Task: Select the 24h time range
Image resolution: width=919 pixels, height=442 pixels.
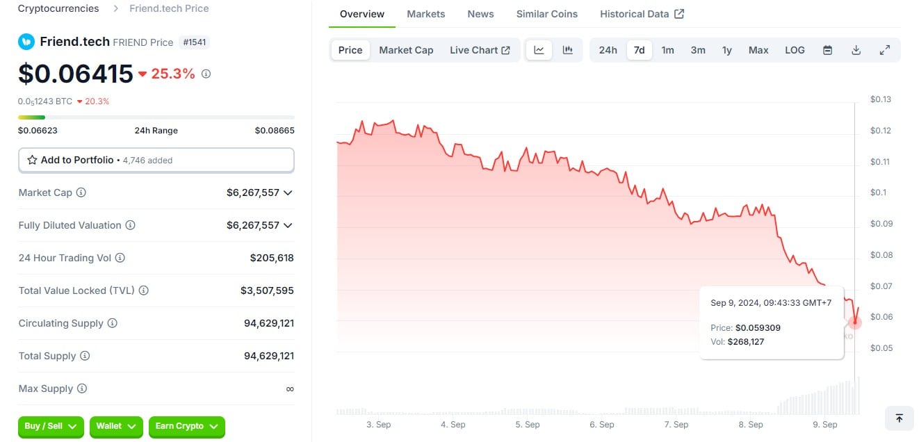Action: [x=608, y=50]
